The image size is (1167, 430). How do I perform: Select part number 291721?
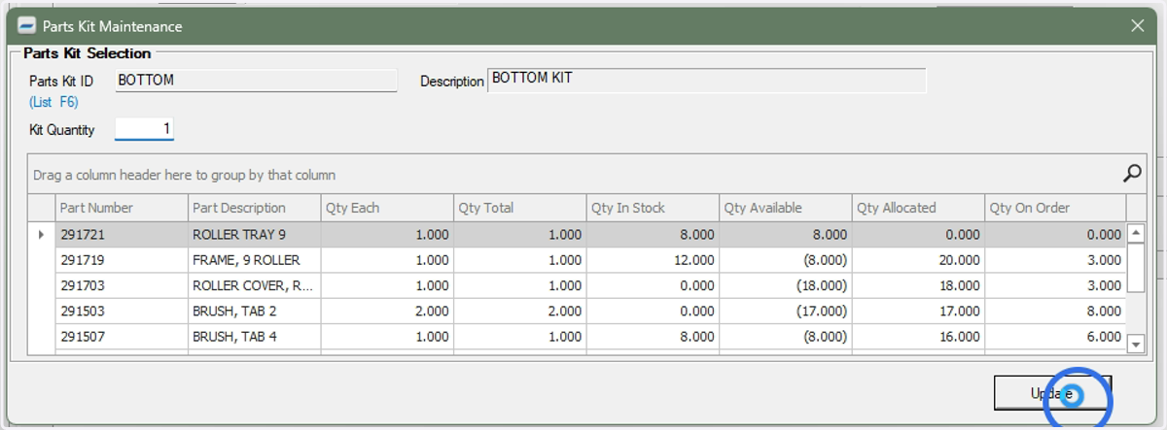click(122, 235)
